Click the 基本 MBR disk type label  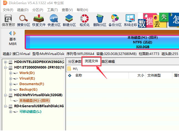pyautogui.click(x=13, y=41)
